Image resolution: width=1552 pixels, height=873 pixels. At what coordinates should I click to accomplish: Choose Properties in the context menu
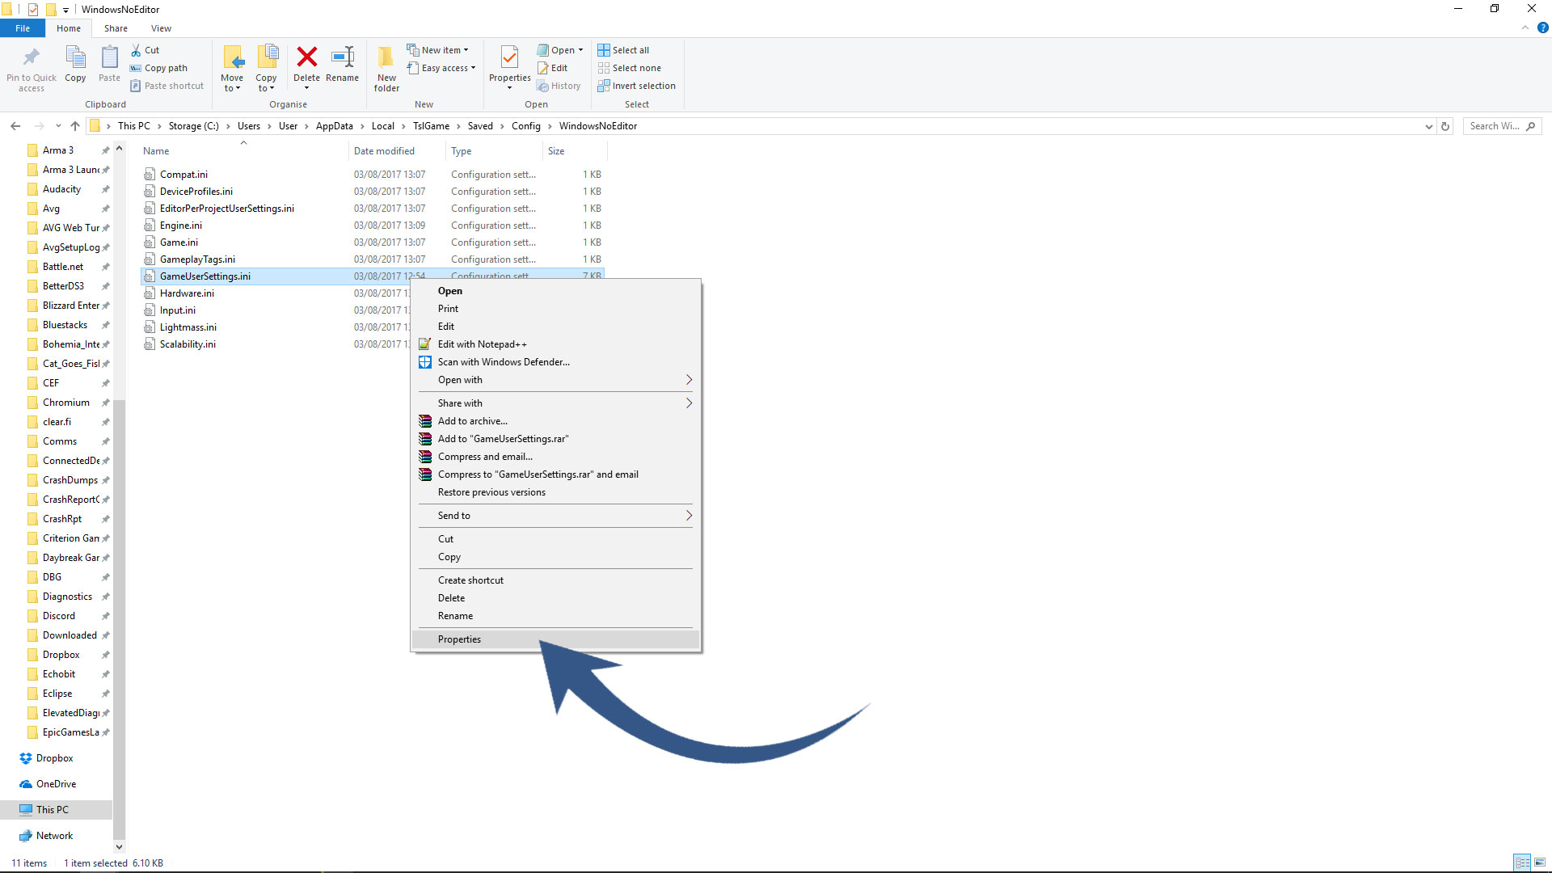(459, 639)
